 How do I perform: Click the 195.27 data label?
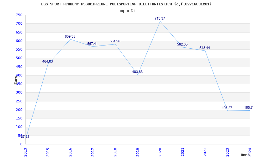pos(227,108)
